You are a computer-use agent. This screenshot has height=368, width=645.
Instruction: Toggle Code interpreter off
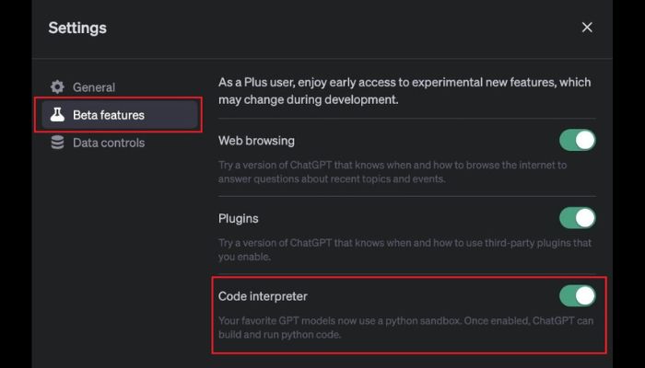click(x=577, y=296)
